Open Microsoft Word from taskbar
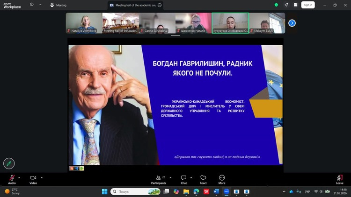Image resolution: width=351 pixels, height=197 pixels. (217, 192)
